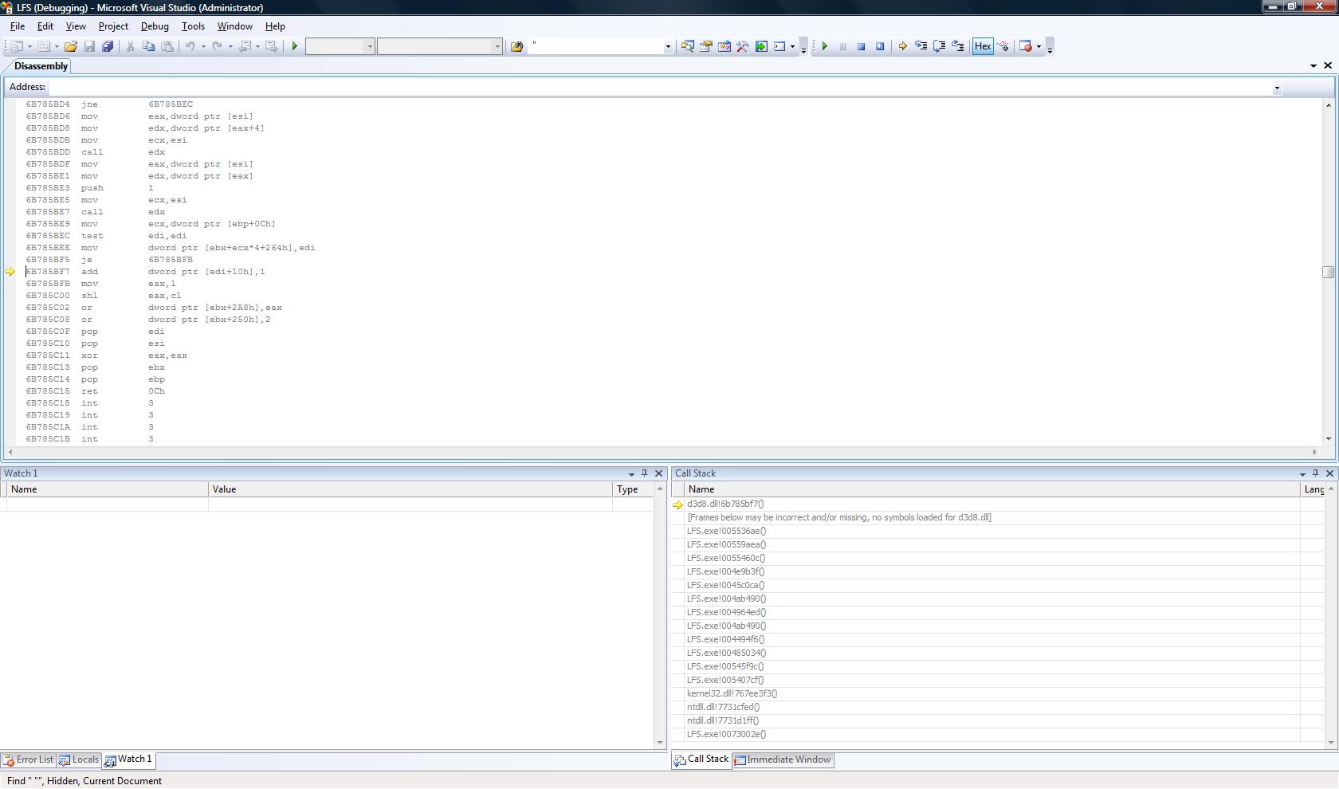This screenshot has height=789, width=1339.
Task: Click the Show Threads in Source icon
Action: (1003, 46)
